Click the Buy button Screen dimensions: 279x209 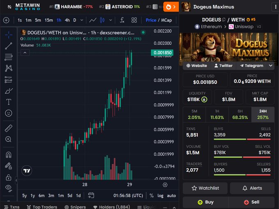click(206, 202)
